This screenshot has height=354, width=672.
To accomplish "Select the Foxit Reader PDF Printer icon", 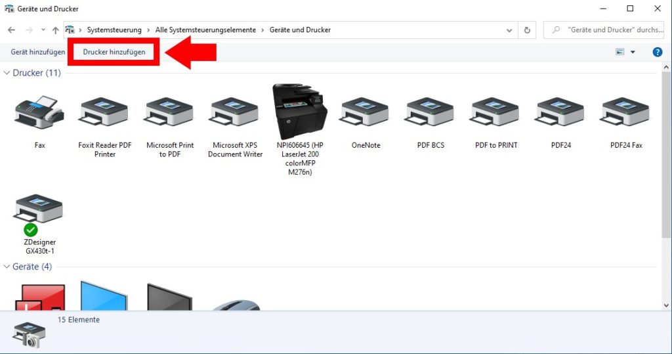I will pos(104,112).
